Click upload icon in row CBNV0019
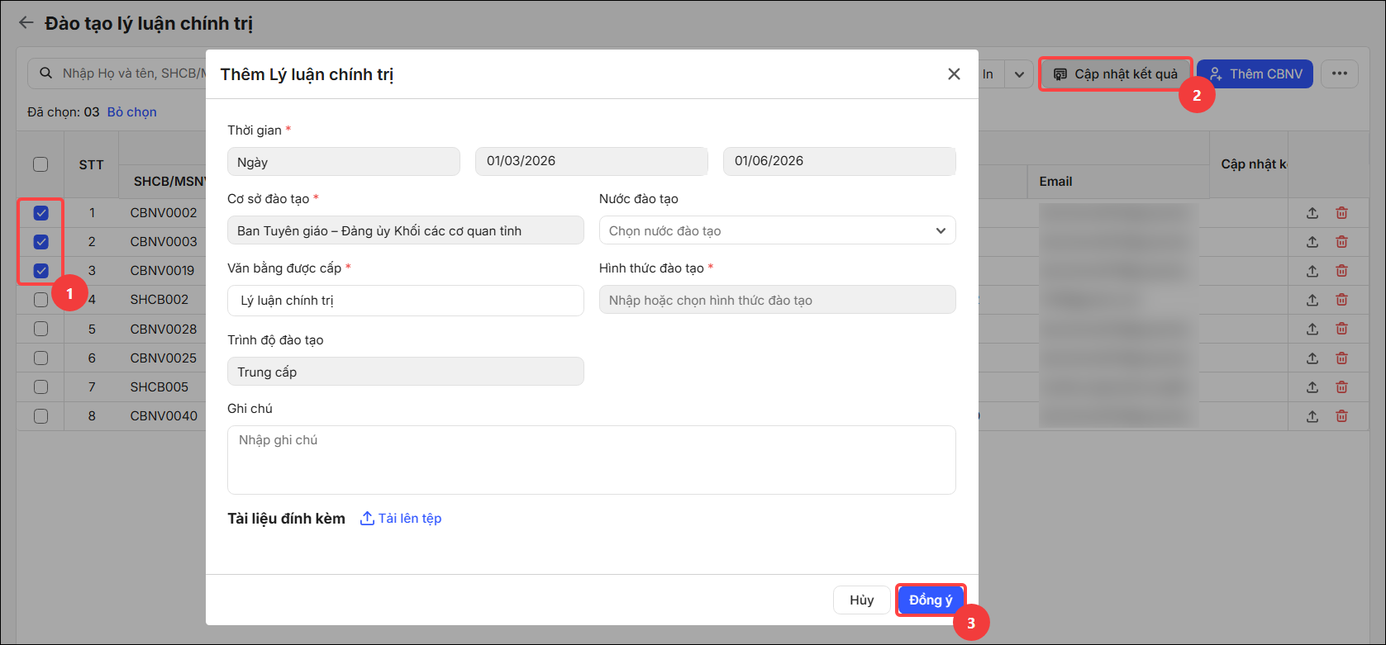Image resolution: width=1386 pixels, height=645 pixels. tap(1312, 271)
